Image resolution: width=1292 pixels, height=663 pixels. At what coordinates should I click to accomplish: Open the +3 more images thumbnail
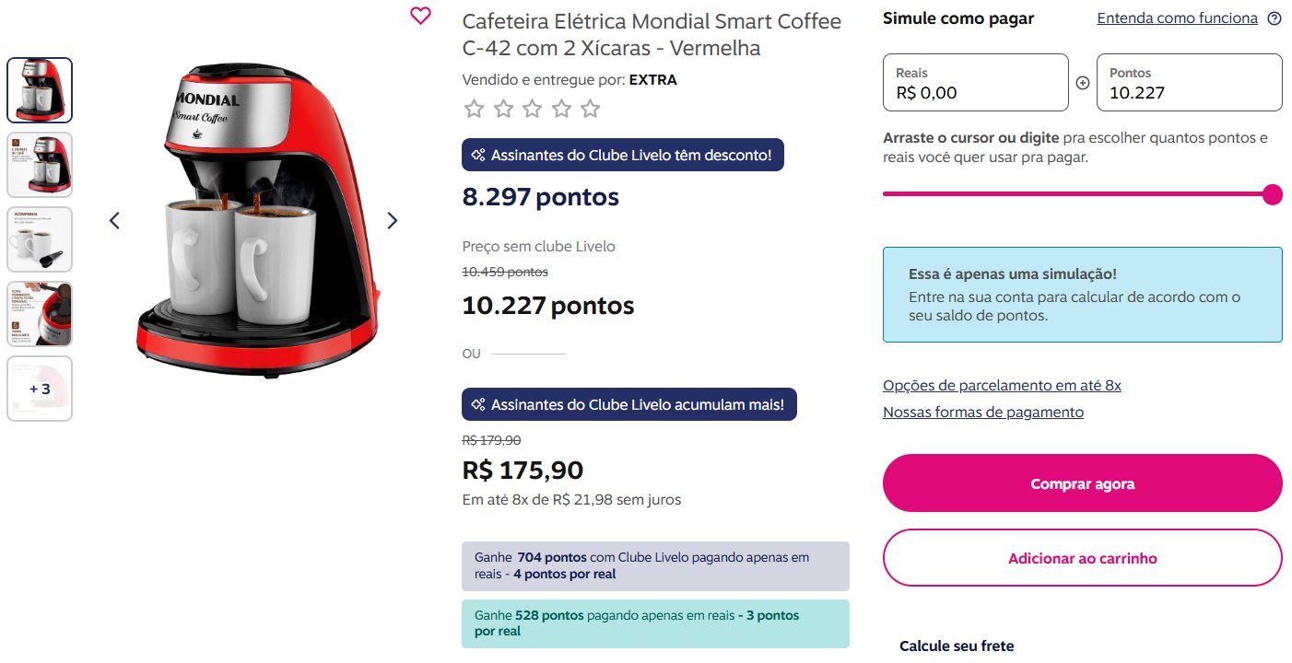40,389
